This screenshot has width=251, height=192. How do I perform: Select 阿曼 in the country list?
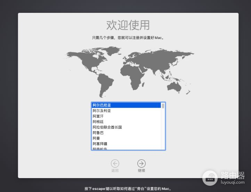pyautogui.click(x=96, y=138)
